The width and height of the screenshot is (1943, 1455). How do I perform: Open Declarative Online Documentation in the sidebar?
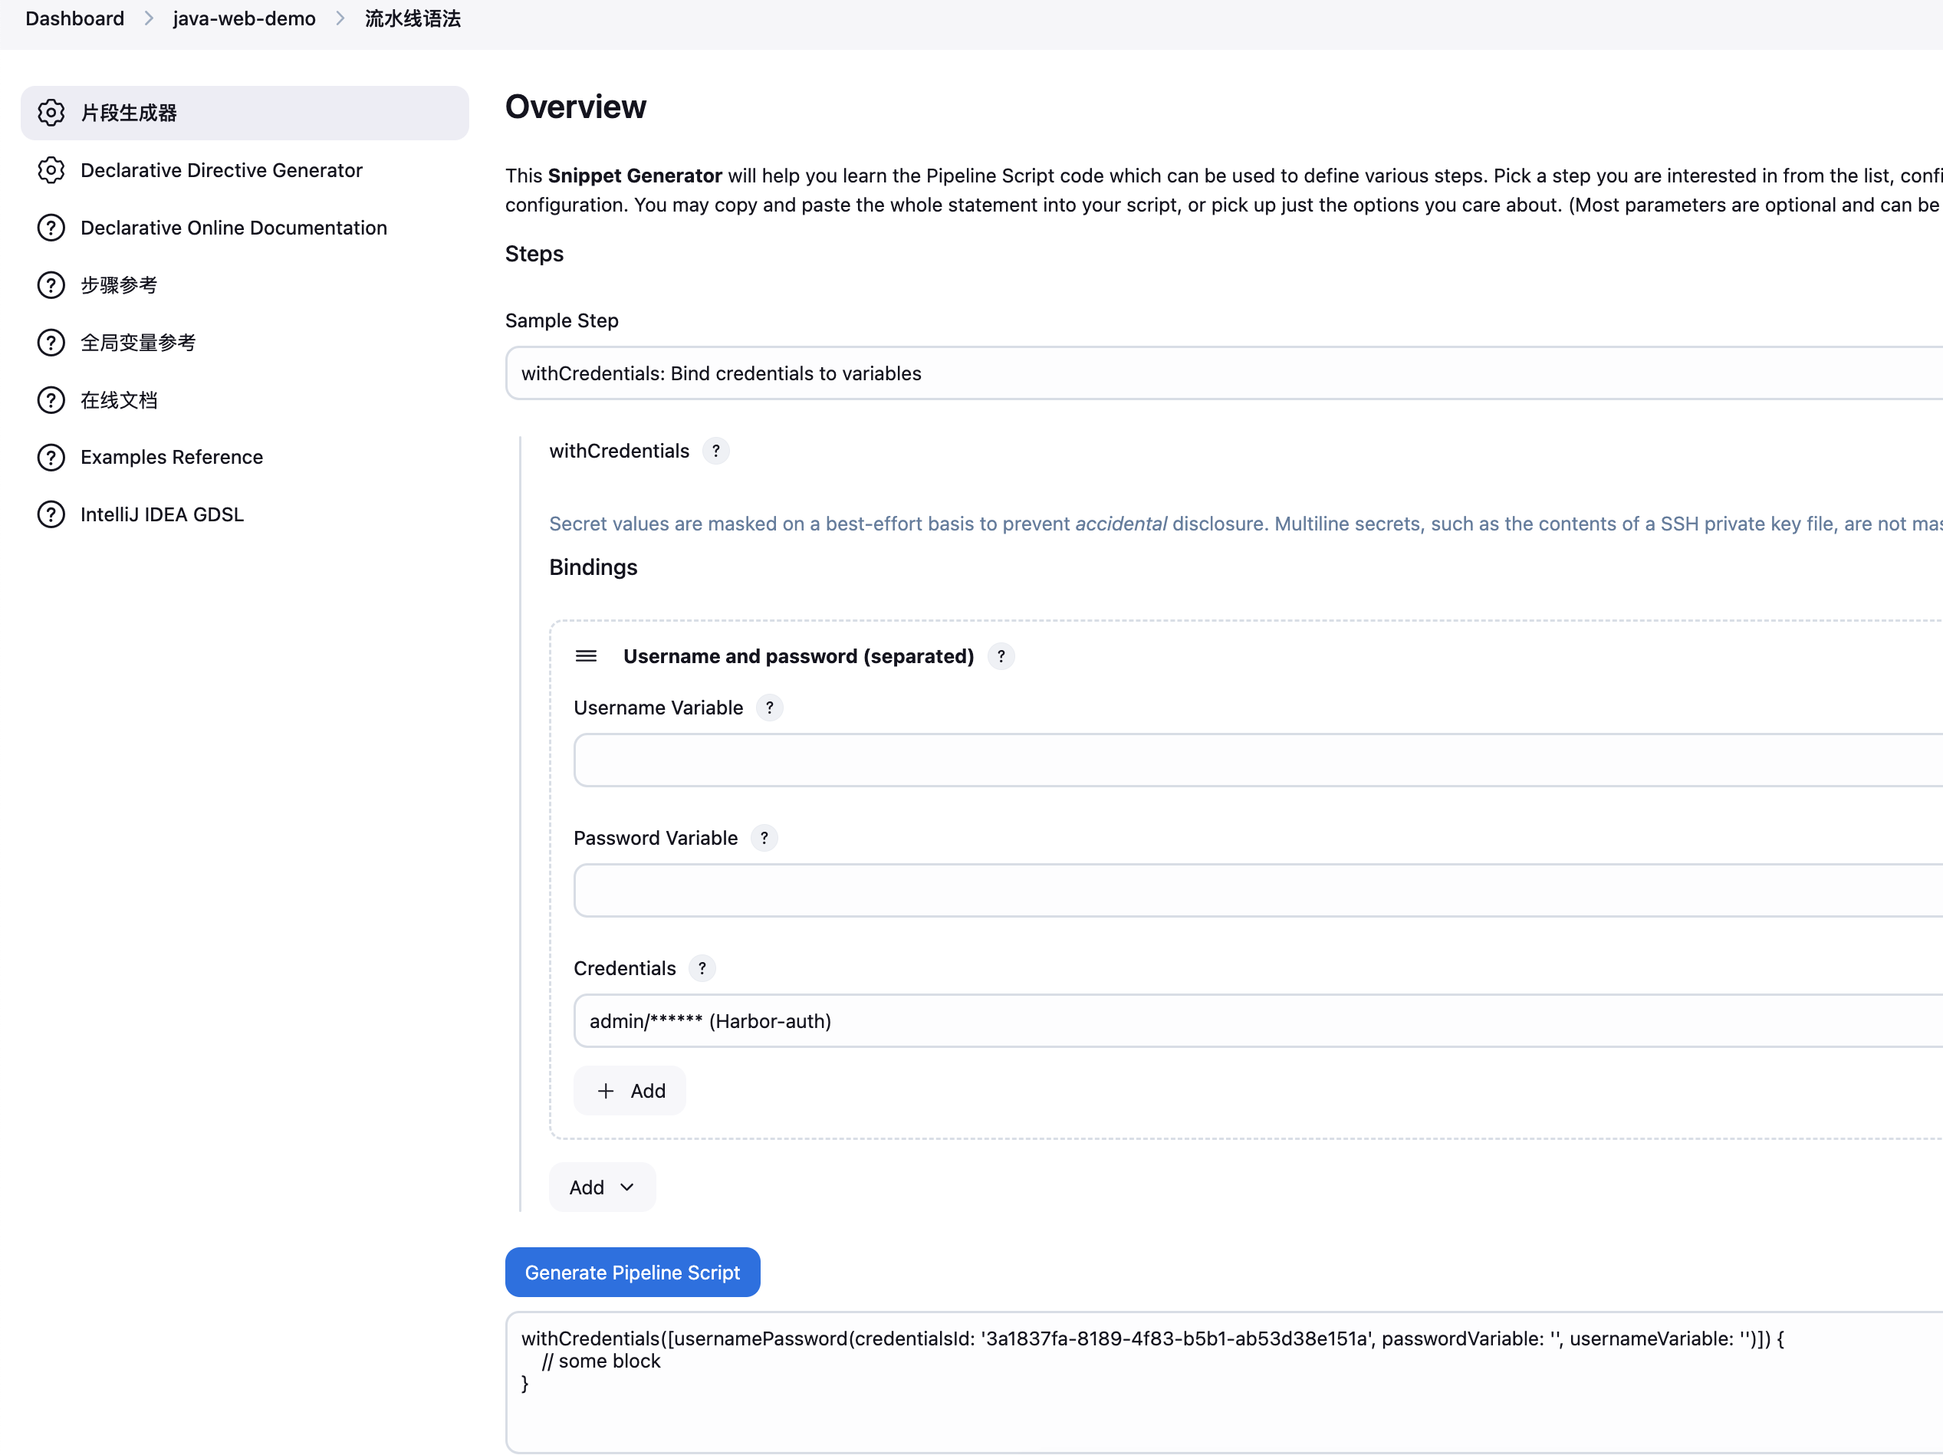(x=233, y=228)
